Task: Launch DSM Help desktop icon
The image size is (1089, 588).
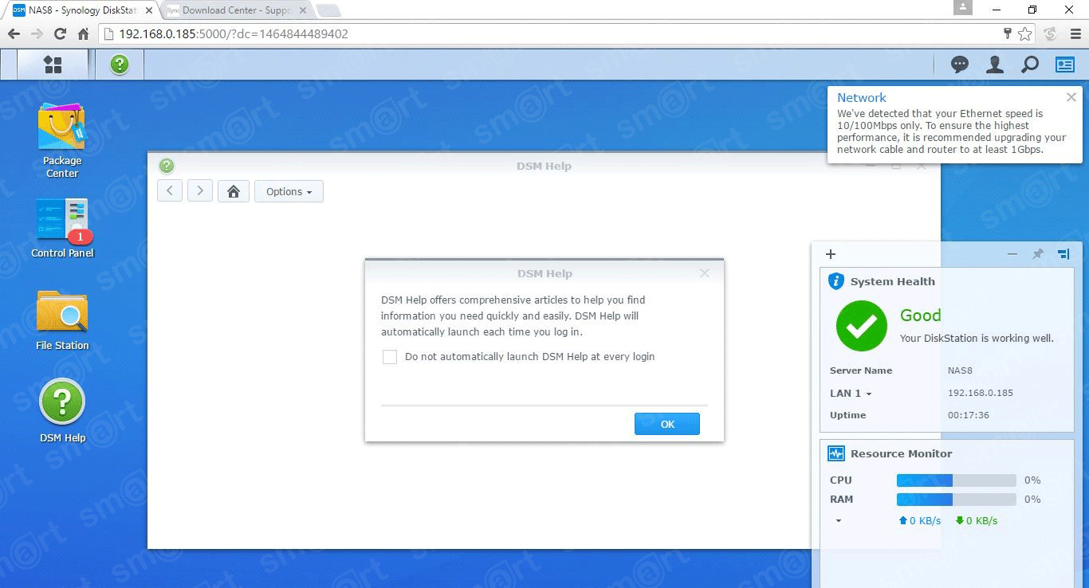Action: (x=62, y=411)
